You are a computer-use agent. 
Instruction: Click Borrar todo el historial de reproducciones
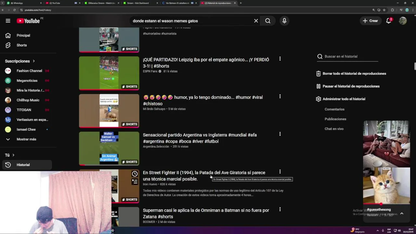tap(351, 74)
